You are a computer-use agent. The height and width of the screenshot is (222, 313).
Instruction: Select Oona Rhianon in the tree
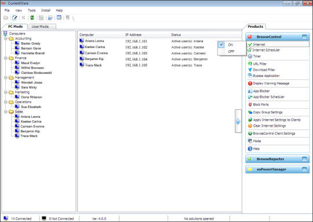coord(31,97)
